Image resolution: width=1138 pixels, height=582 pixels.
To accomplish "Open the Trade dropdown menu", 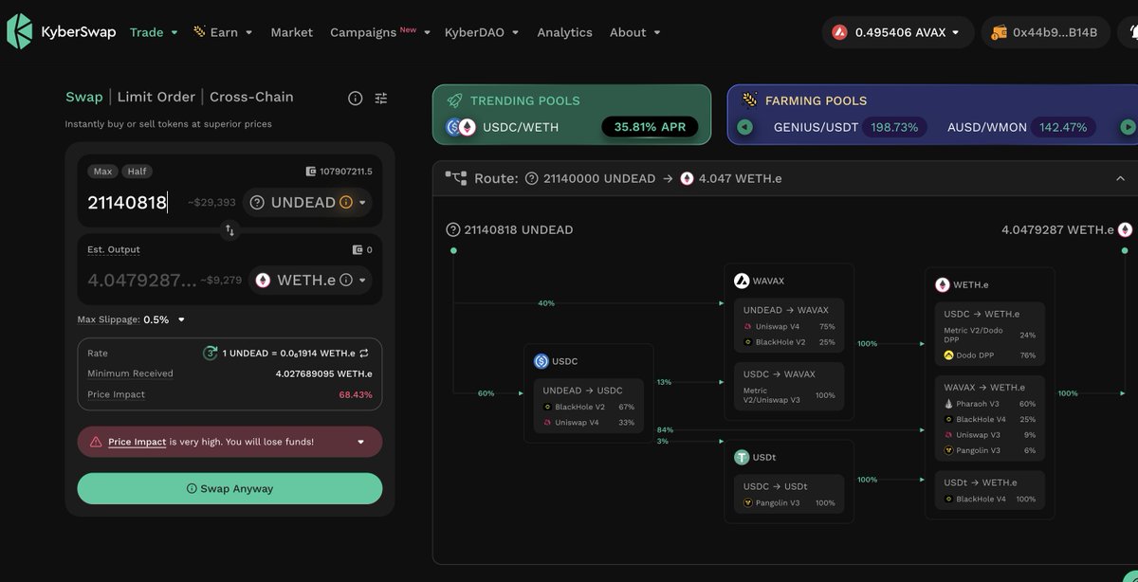I will 154,32.
